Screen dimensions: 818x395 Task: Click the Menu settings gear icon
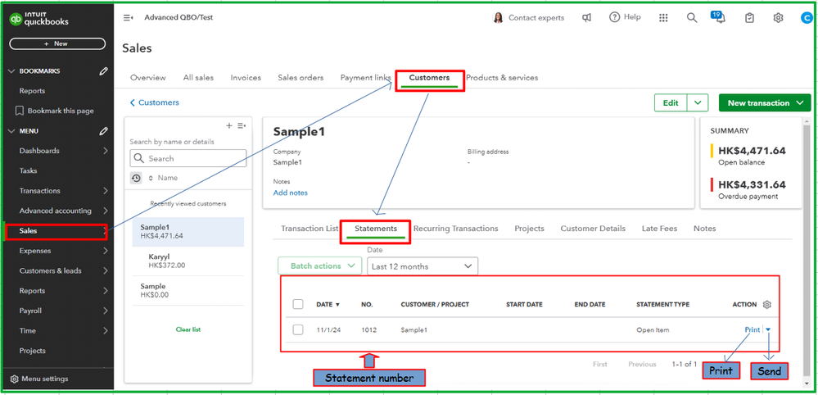coord(15,379)
